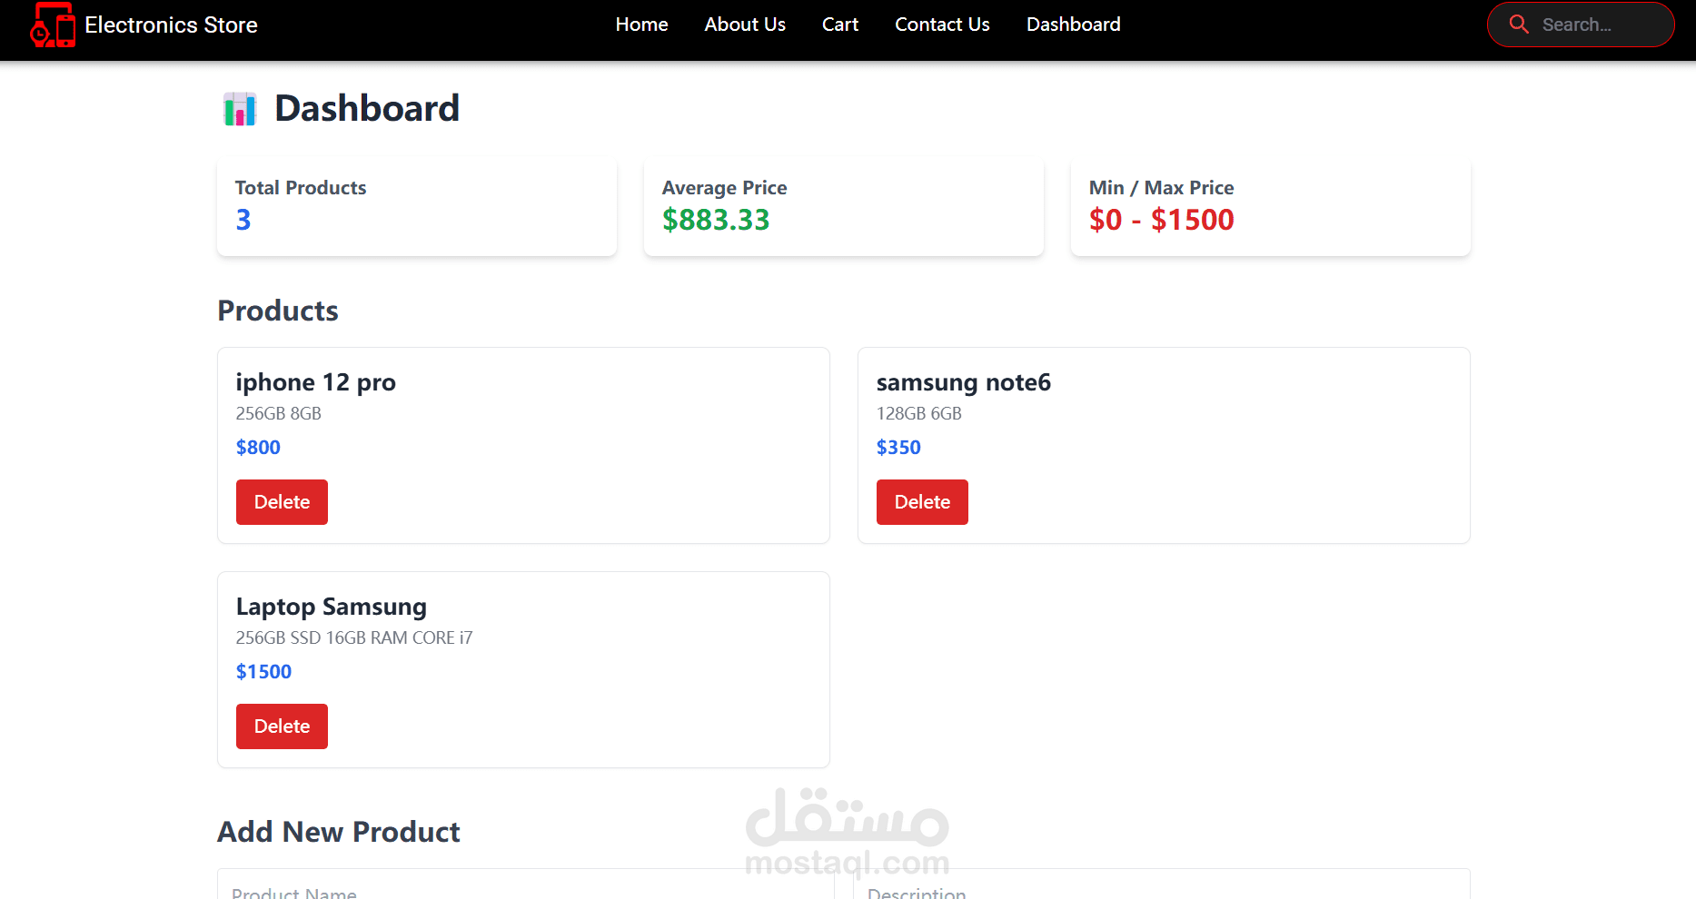This screenshot has width=1696, height=899.
Task: Select Dashboard in the top navigation
Action: coord(1073,25)
